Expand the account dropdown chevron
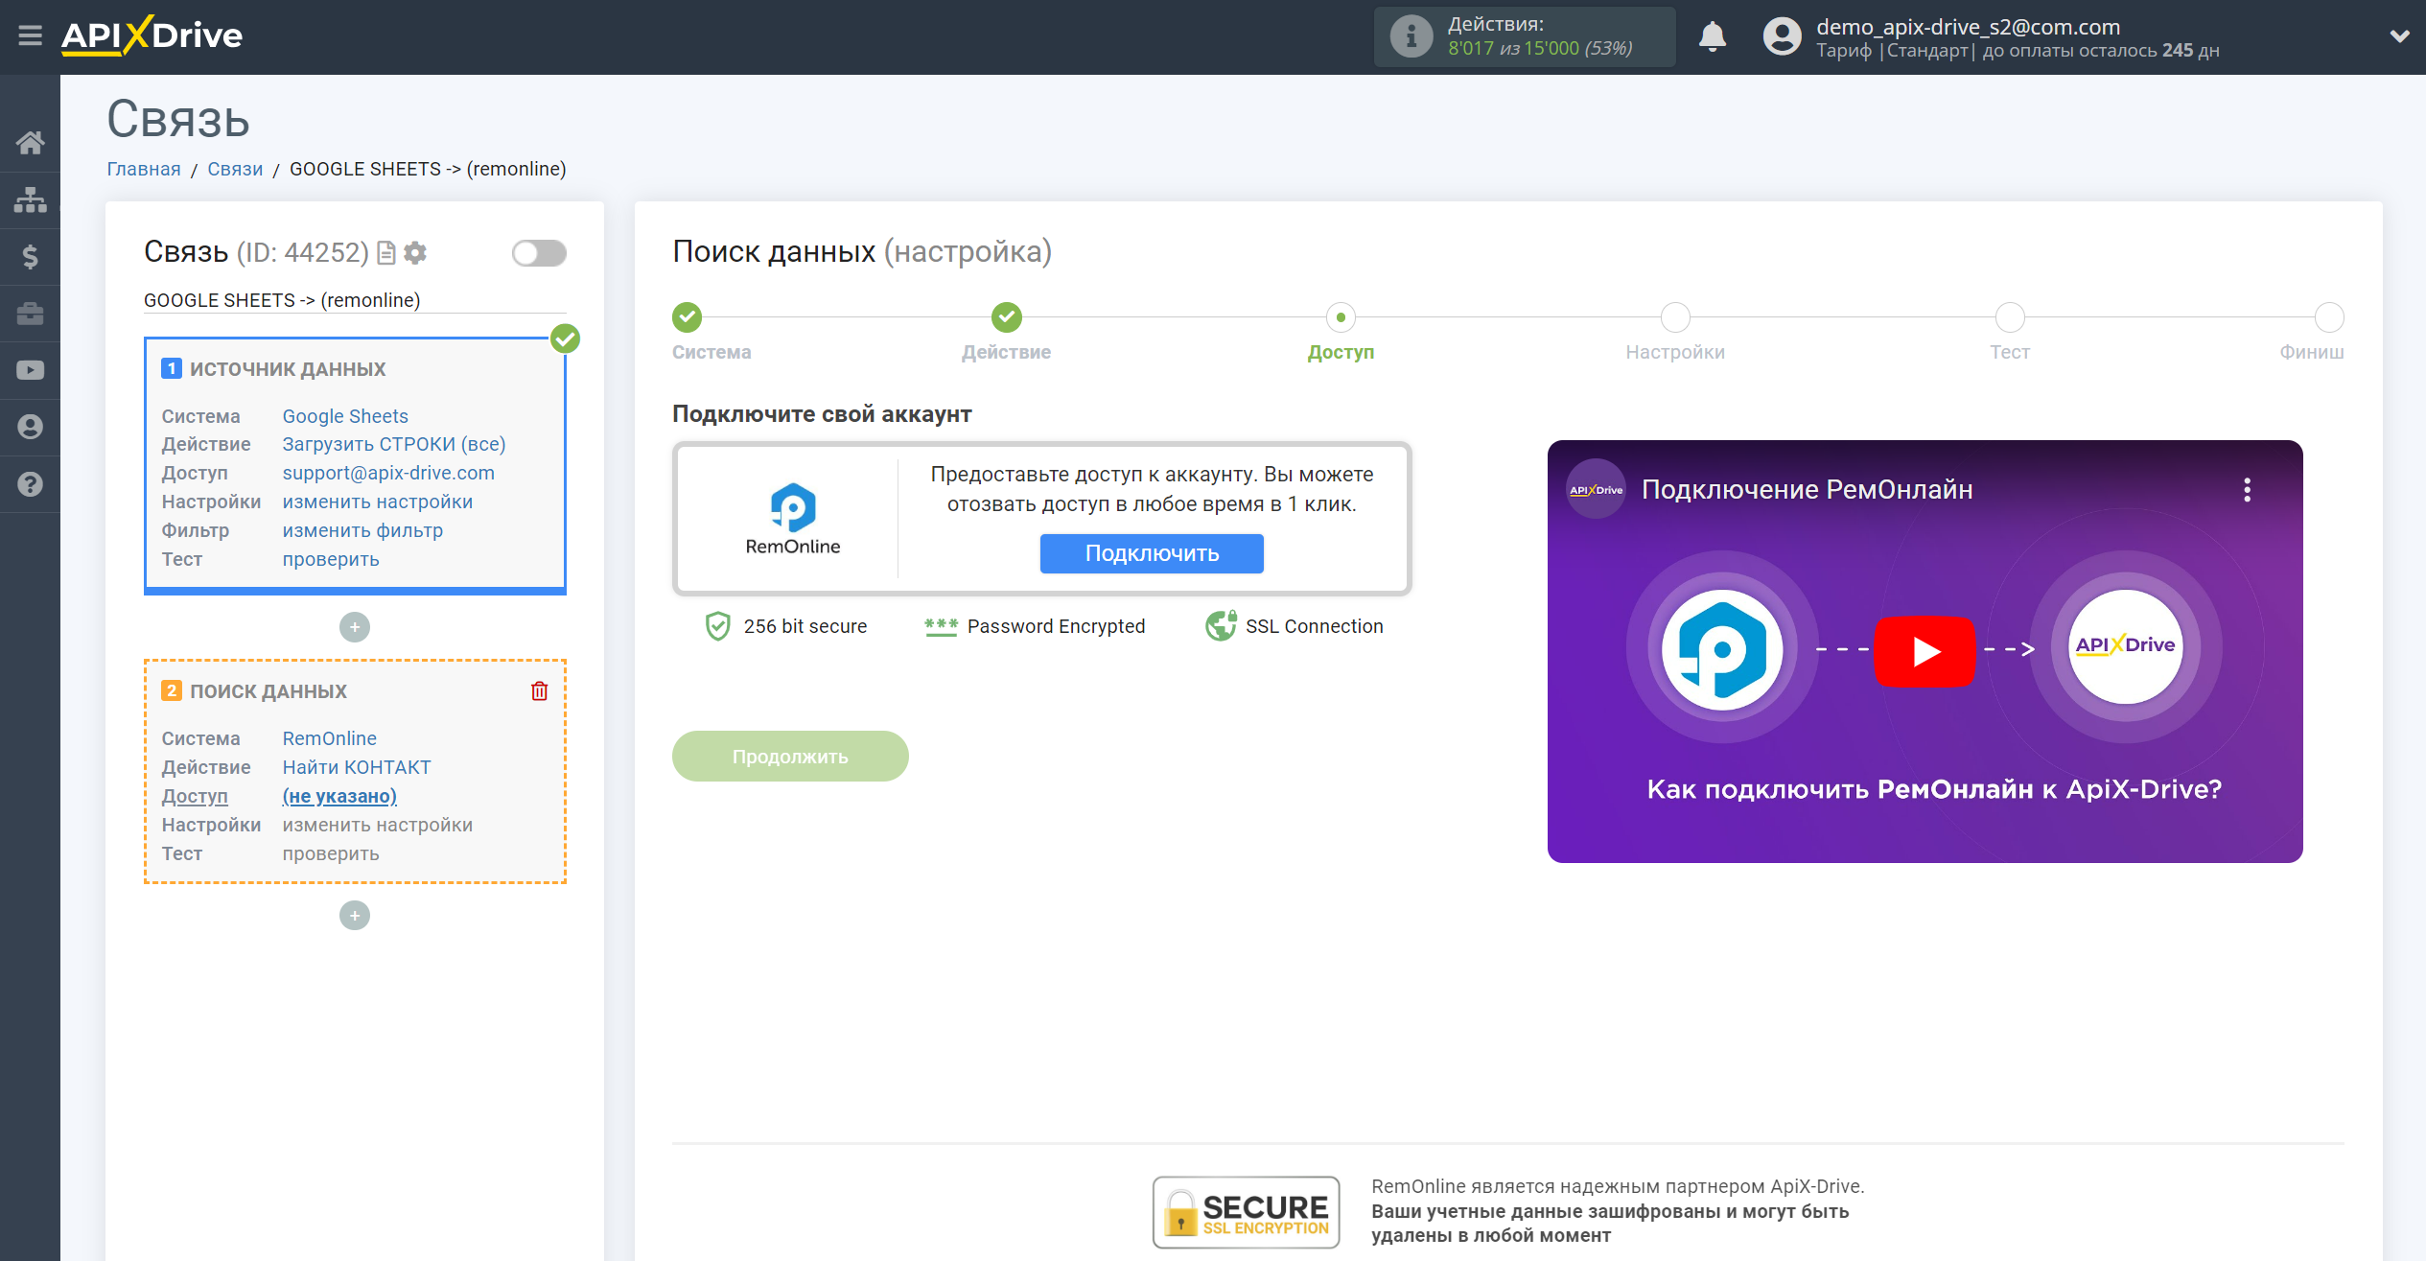The image size is (2426, 1261). click(2399, 36)
